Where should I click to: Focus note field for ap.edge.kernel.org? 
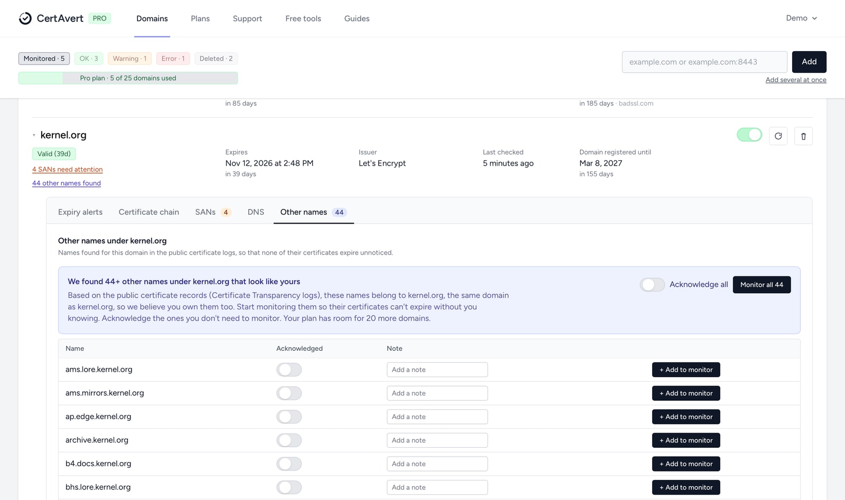coord(437,417)
